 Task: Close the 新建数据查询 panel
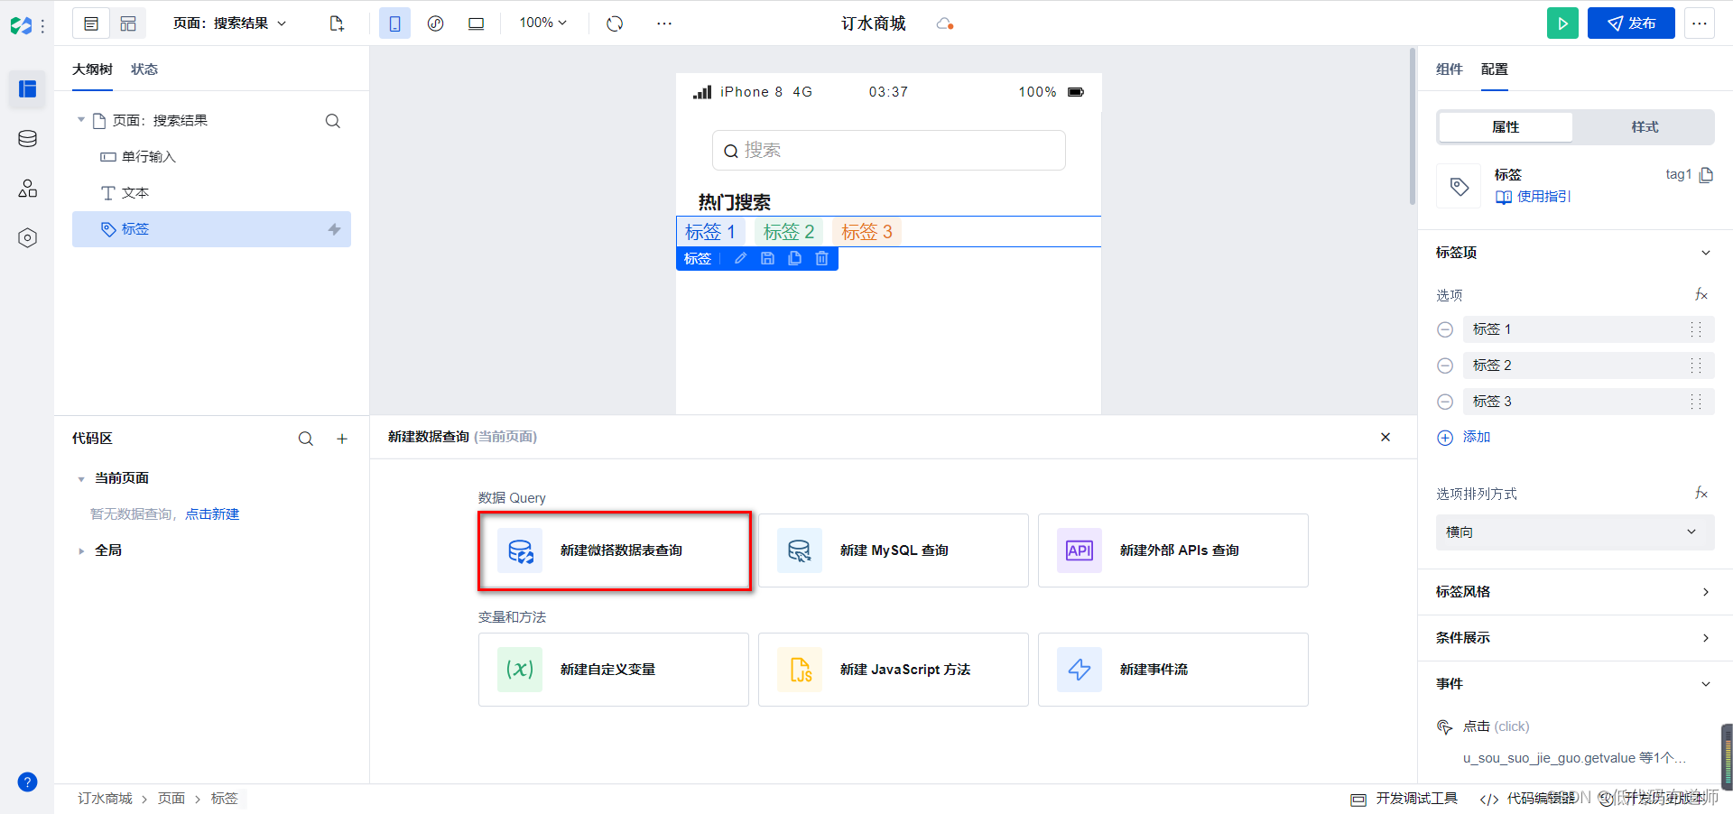[x=1385, y=437]
